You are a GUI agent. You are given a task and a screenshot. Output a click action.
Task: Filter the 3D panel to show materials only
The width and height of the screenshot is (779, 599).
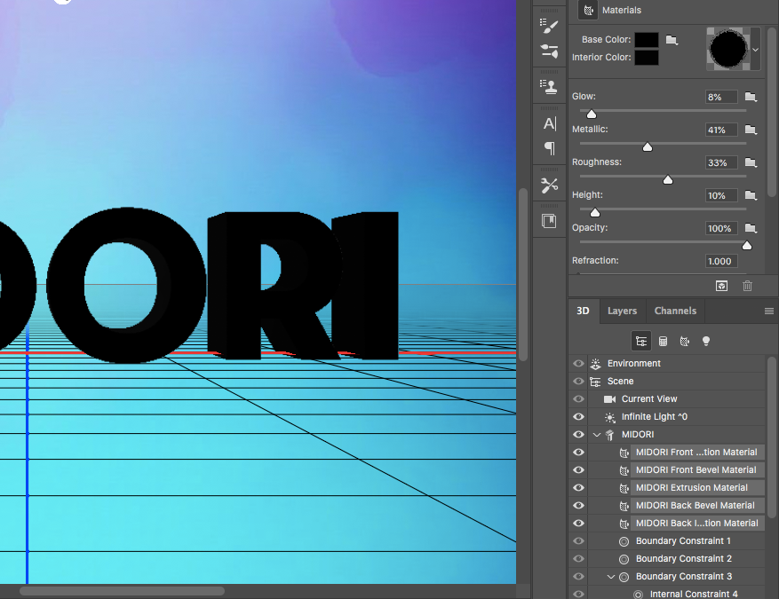684,341
